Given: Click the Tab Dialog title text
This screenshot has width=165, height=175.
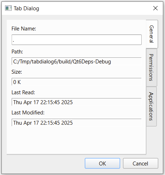Looking at the screenshot, I should (x=26, y=9).
